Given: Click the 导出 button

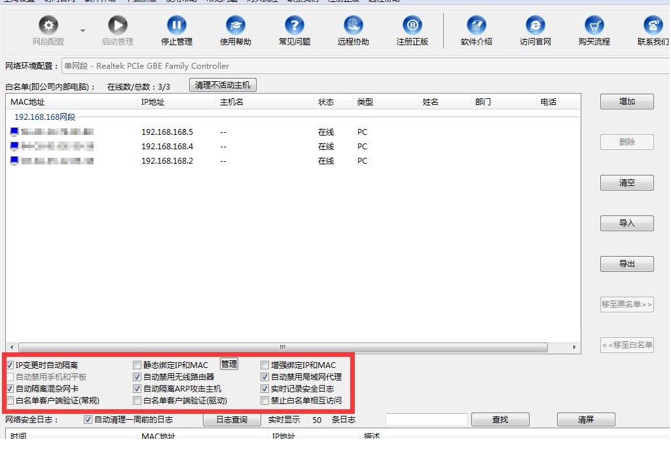Looking at the screenshot, I should [x=627, y=264].
